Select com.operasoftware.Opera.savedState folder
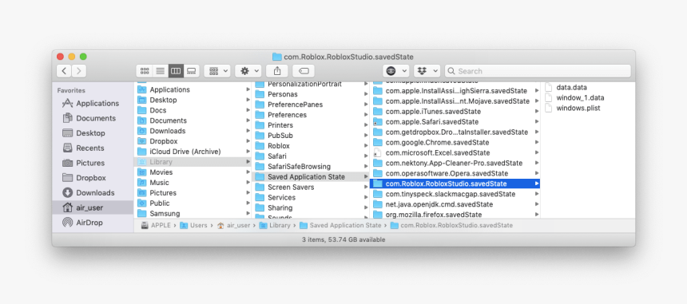The height and width of the screenshot is (304, 687). coord(455,173)
